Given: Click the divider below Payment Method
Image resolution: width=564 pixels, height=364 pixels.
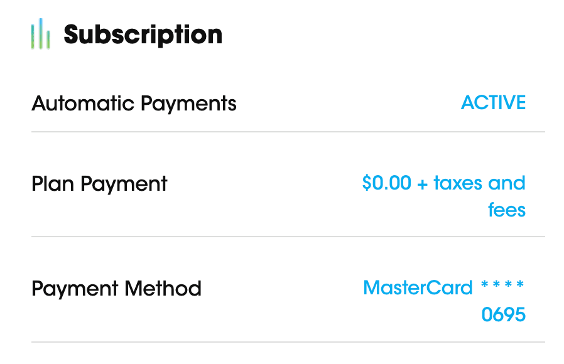Looking at the screenshot, I should pos(288,342).
